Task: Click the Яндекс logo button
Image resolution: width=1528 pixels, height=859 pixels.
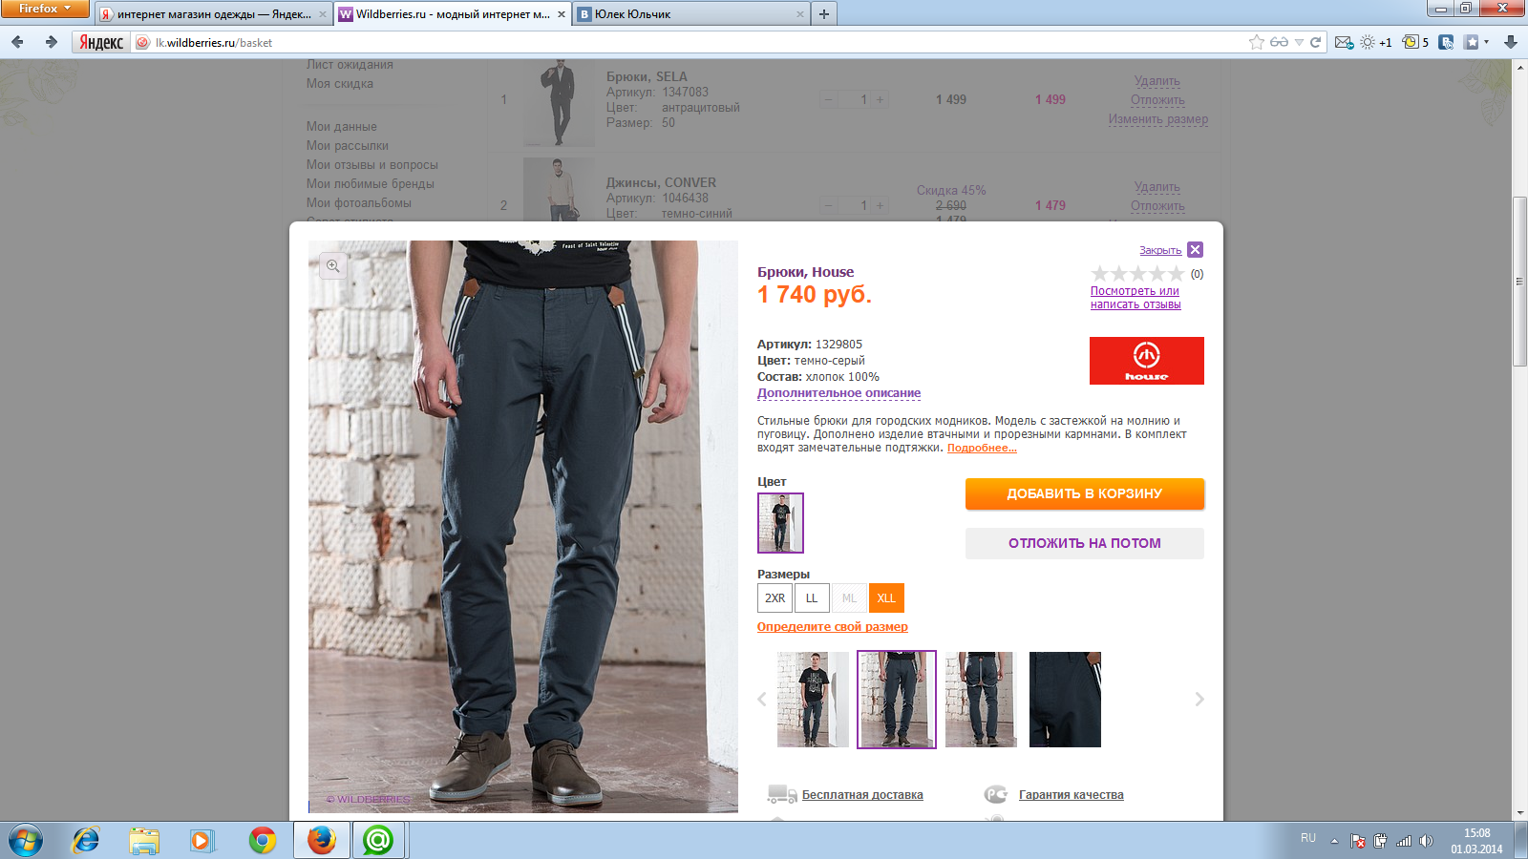Action: (x=101, y=42)
